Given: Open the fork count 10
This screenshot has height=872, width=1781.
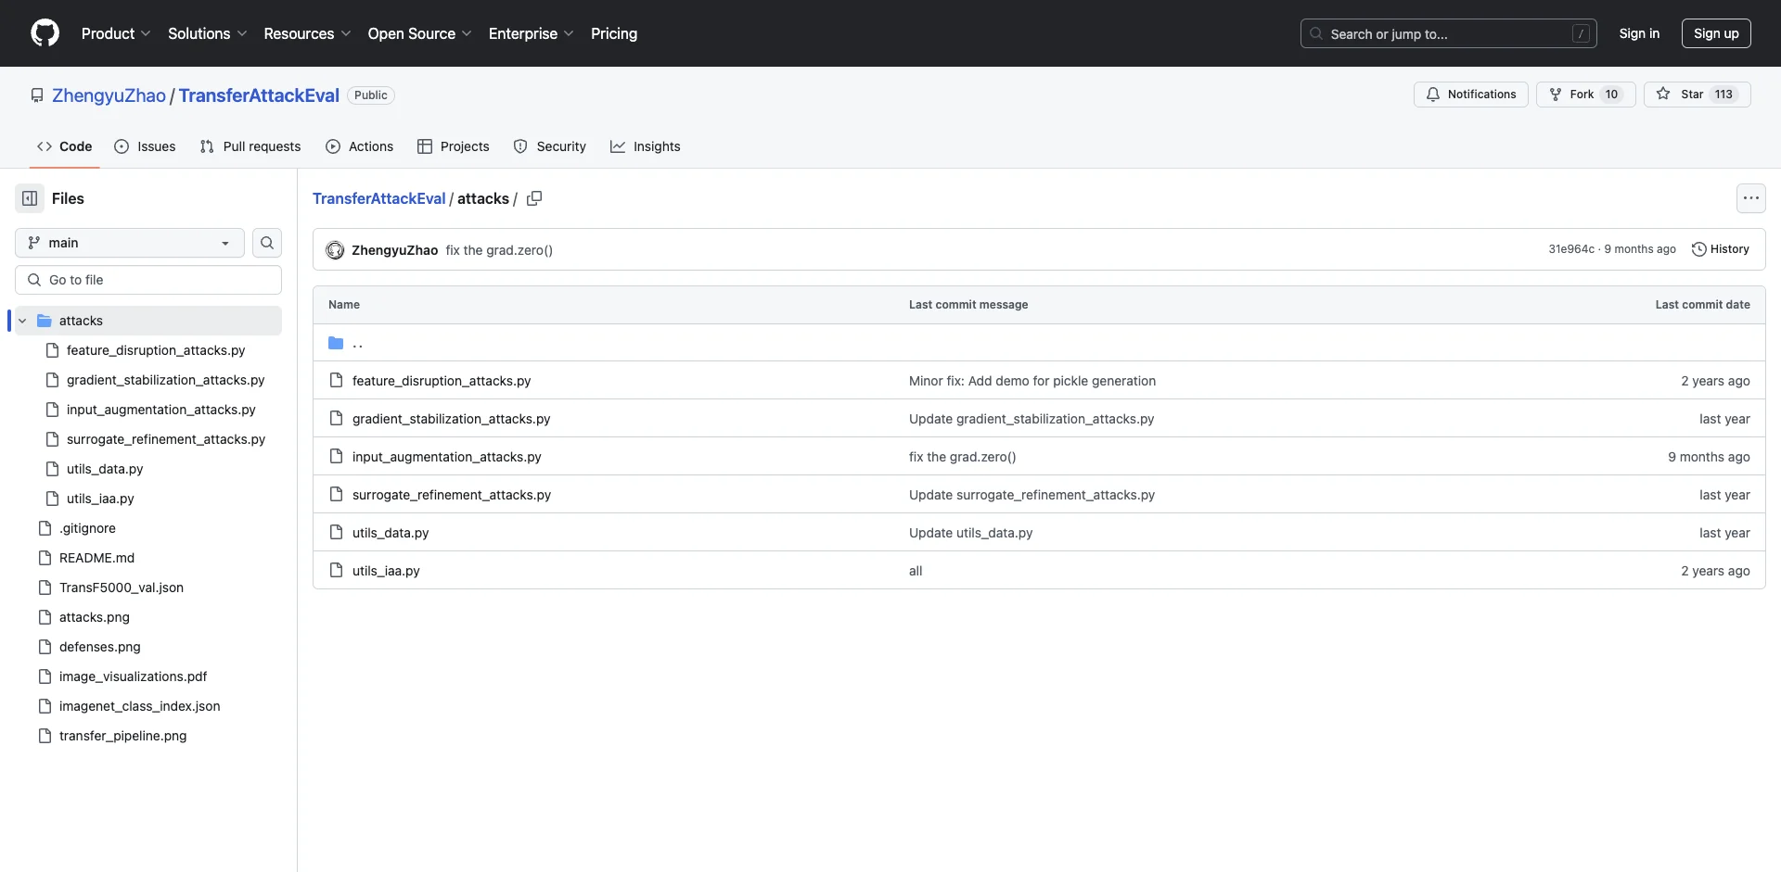Looking at the screenshot, I should pyautogui.click(x=1611, y=95).
